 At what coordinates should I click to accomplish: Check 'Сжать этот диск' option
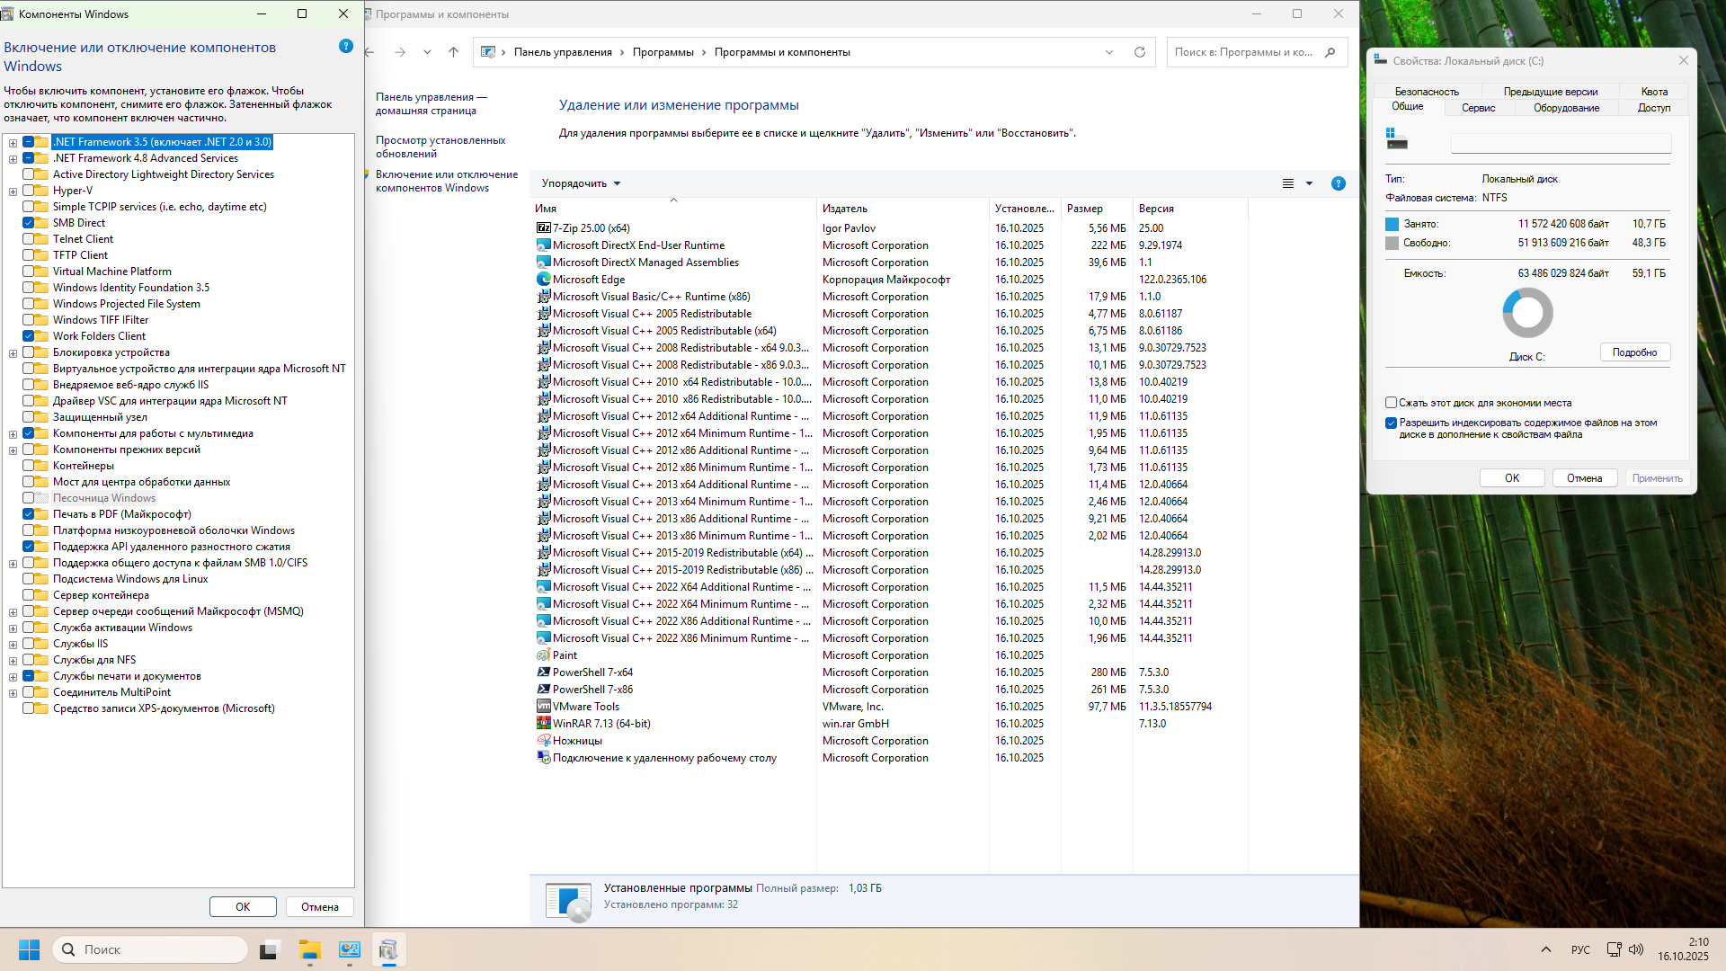click(x=1392, y=403)
